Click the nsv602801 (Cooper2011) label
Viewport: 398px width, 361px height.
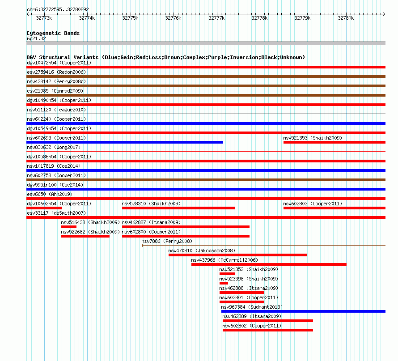tap(249, 297)
